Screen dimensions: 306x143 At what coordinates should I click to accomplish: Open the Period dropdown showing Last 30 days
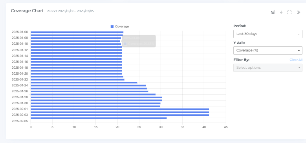pyautogui.click(x=268, y=34)
